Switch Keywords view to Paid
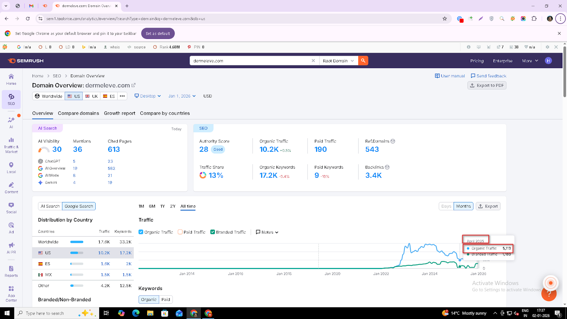Image resolution: width=567 pixels, height=319 pixels. pyautogui.click(x=166, y=300)
